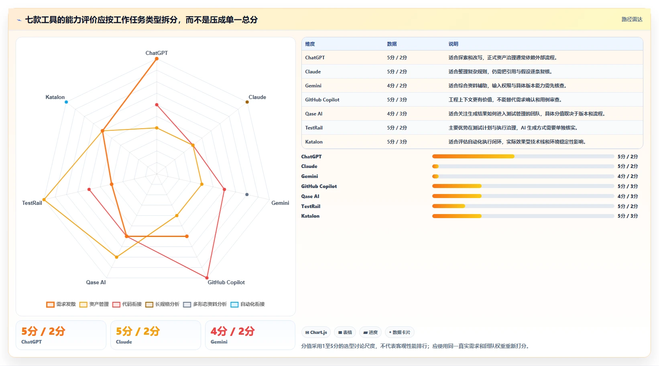The image size is (659, 366).
Task: Select the Katalon cell in the table
Action: [x=314, y=142]
